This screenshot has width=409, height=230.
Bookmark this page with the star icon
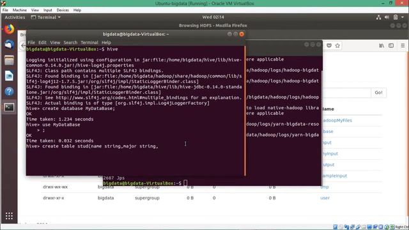click(337, 45)
